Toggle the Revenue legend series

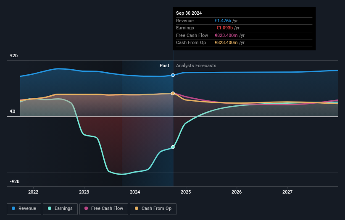pyautogui.click(x=24, y=209)
